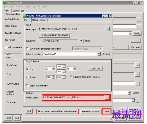Toggle Add pre-rendering checkbox in main window
Viewport: 147px width, 124px height.
point(6,47)
